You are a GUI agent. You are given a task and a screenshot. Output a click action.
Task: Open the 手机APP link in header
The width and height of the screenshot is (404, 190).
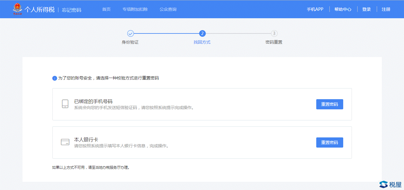pos(315,9)
